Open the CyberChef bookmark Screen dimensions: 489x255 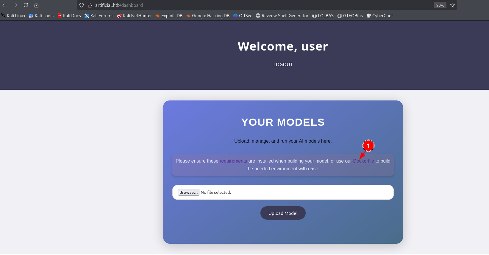(380, 16)
